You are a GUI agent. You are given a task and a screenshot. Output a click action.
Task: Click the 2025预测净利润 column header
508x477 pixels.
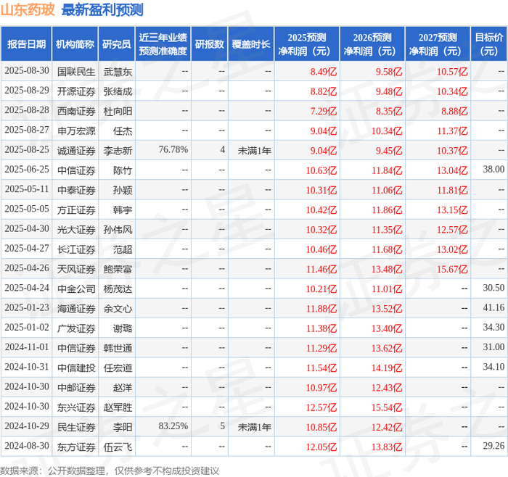point(307,44)
